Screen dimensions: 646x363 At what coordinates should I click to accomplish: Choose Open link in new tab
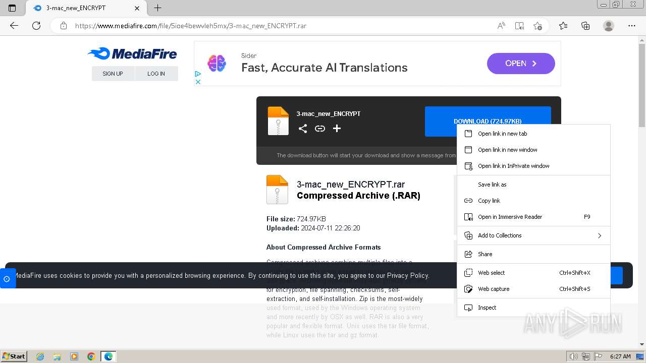tap(533, 134)
